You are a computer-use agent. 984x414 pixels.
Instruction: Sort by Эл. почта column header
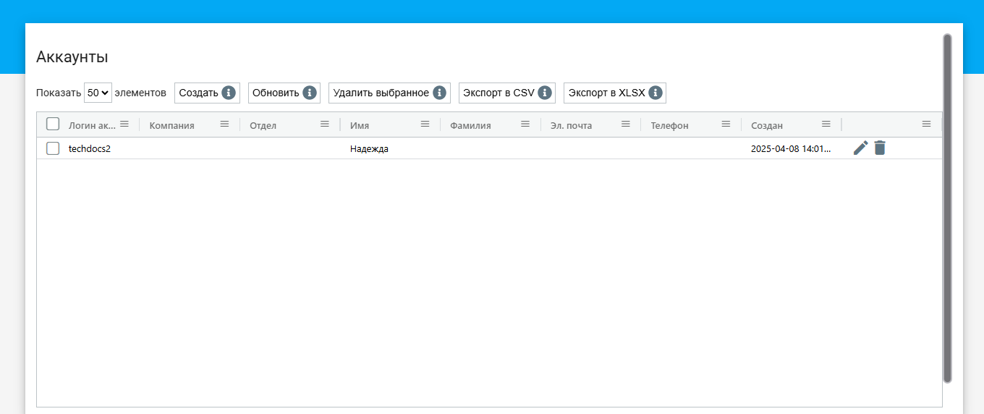[571, 125]
